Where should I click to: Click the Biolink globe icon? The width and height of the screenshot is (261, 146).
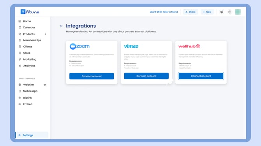pos(19,98)
